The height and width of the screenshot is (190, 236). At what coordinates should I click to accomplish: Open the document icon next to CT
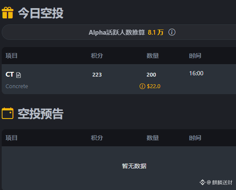click(18, 75)
